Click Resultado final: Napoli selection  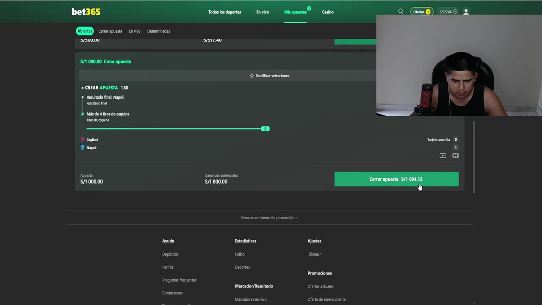[x=105, y=97]
